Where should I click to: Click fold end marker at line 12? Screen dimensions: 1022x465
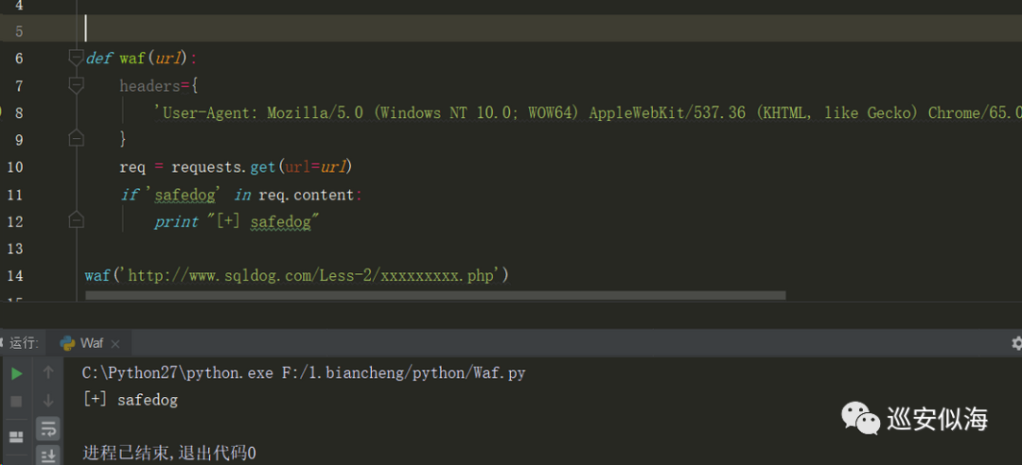77,221
